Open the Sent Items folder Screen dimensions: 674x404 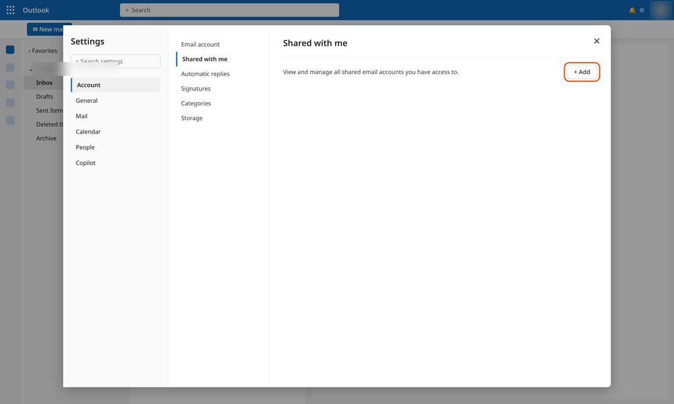[49, 110]
